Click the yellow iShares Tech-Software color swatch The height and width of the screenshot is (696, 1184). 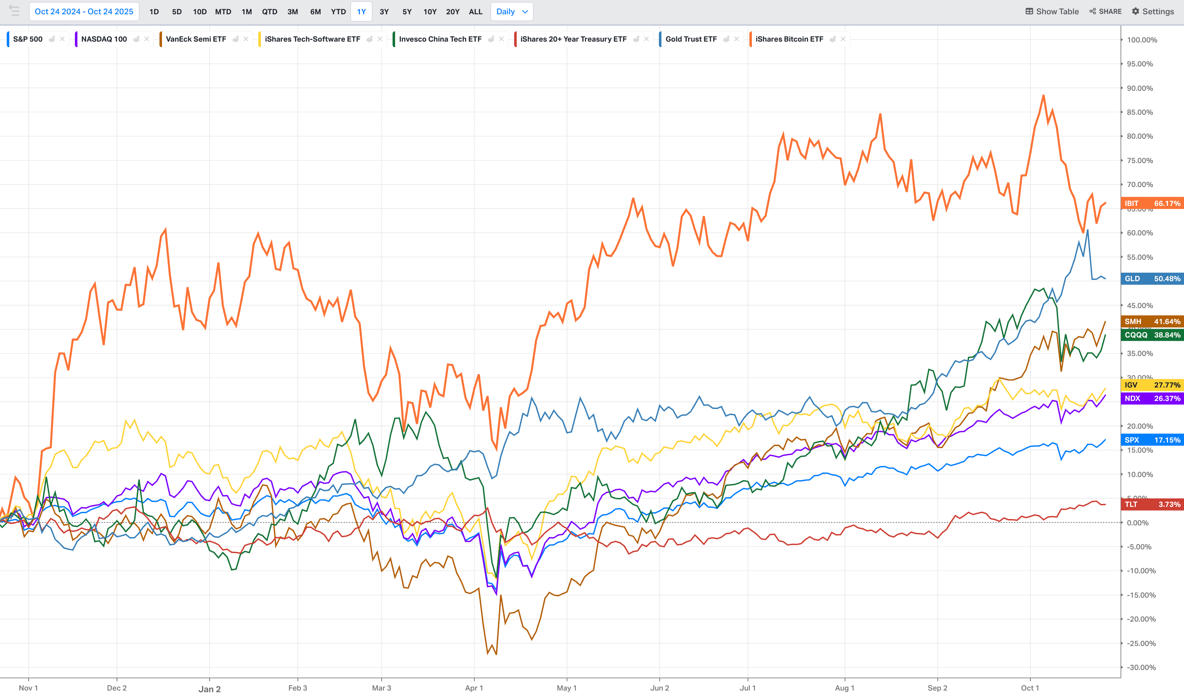(x=260, y=39)
